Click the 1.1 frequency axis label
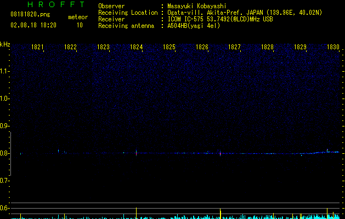This screenshot has height=219, width=345. point(4,71)
